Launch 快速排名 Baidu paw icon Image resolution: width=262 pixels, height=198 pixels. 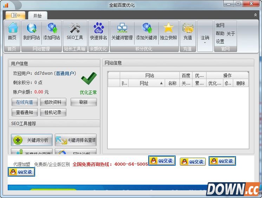(x=99, y=31)
